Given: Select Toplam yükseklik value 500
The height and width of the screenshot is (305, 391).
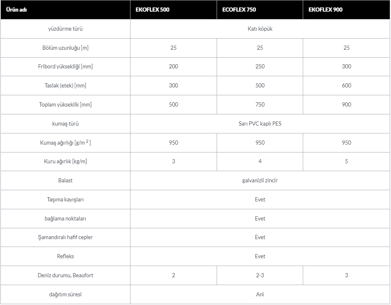Looking at the screenshot, I should [x=173, y=104].
